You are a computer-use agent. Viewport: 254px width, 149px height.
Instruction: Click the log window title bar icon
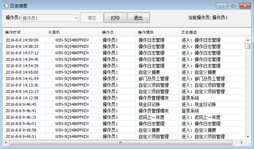[5, 6]
